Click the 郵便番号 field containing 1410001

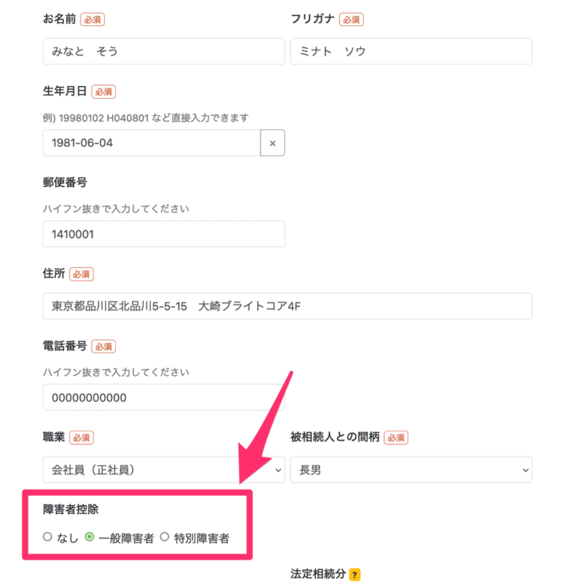(x=163, y=234)
